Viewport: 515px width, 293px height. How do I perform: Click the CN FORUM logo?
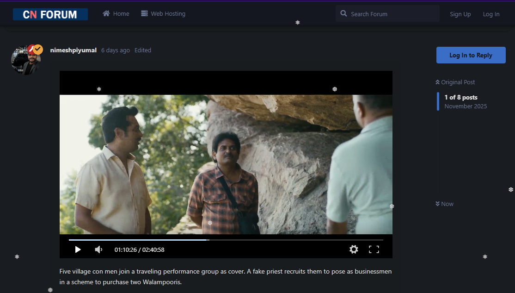[50, 14]
